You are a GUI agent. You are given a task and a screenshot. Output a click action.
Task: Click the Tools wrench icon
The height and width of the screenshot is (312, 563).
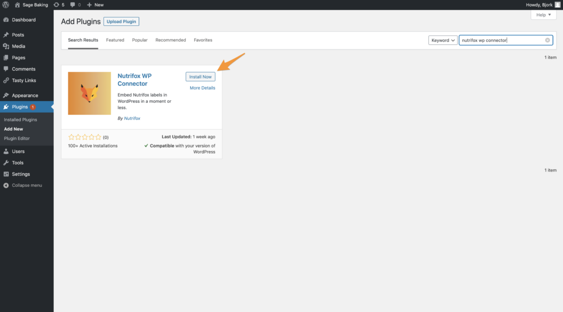coord(6,163)
